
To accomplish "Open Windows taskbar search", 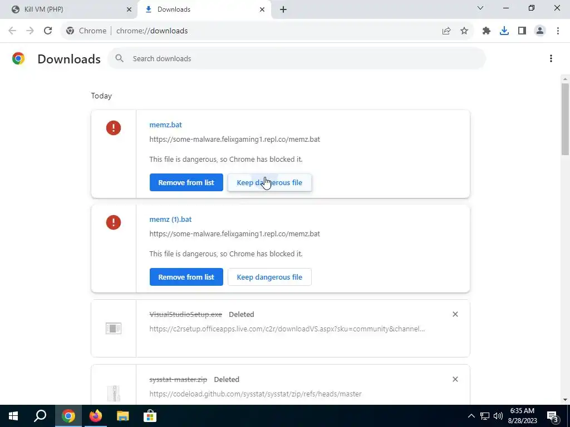I will [40, 416].
